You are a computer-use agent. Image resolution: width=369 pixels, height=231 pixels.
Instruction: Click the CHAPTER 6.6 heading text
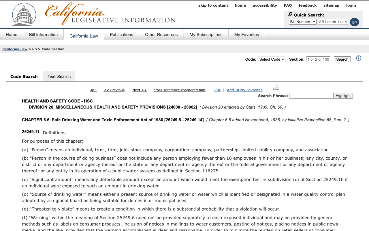(113, 120)
